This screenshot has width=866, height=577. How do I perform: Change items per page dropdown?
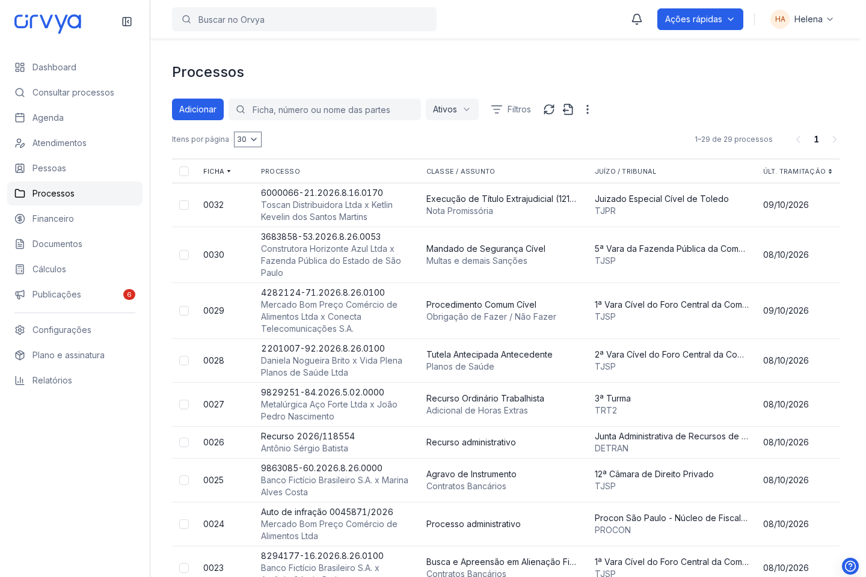[248, 139]
